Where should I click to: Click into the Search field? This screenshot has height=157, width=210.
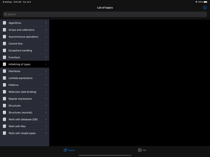tap(105, 14)
